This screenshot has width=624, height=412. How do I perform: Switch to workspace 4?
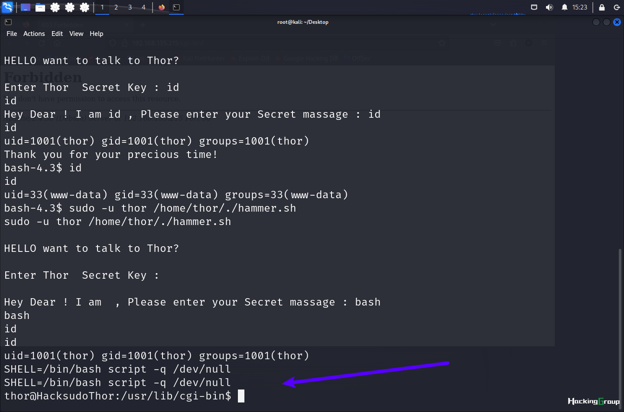point(143,7)
